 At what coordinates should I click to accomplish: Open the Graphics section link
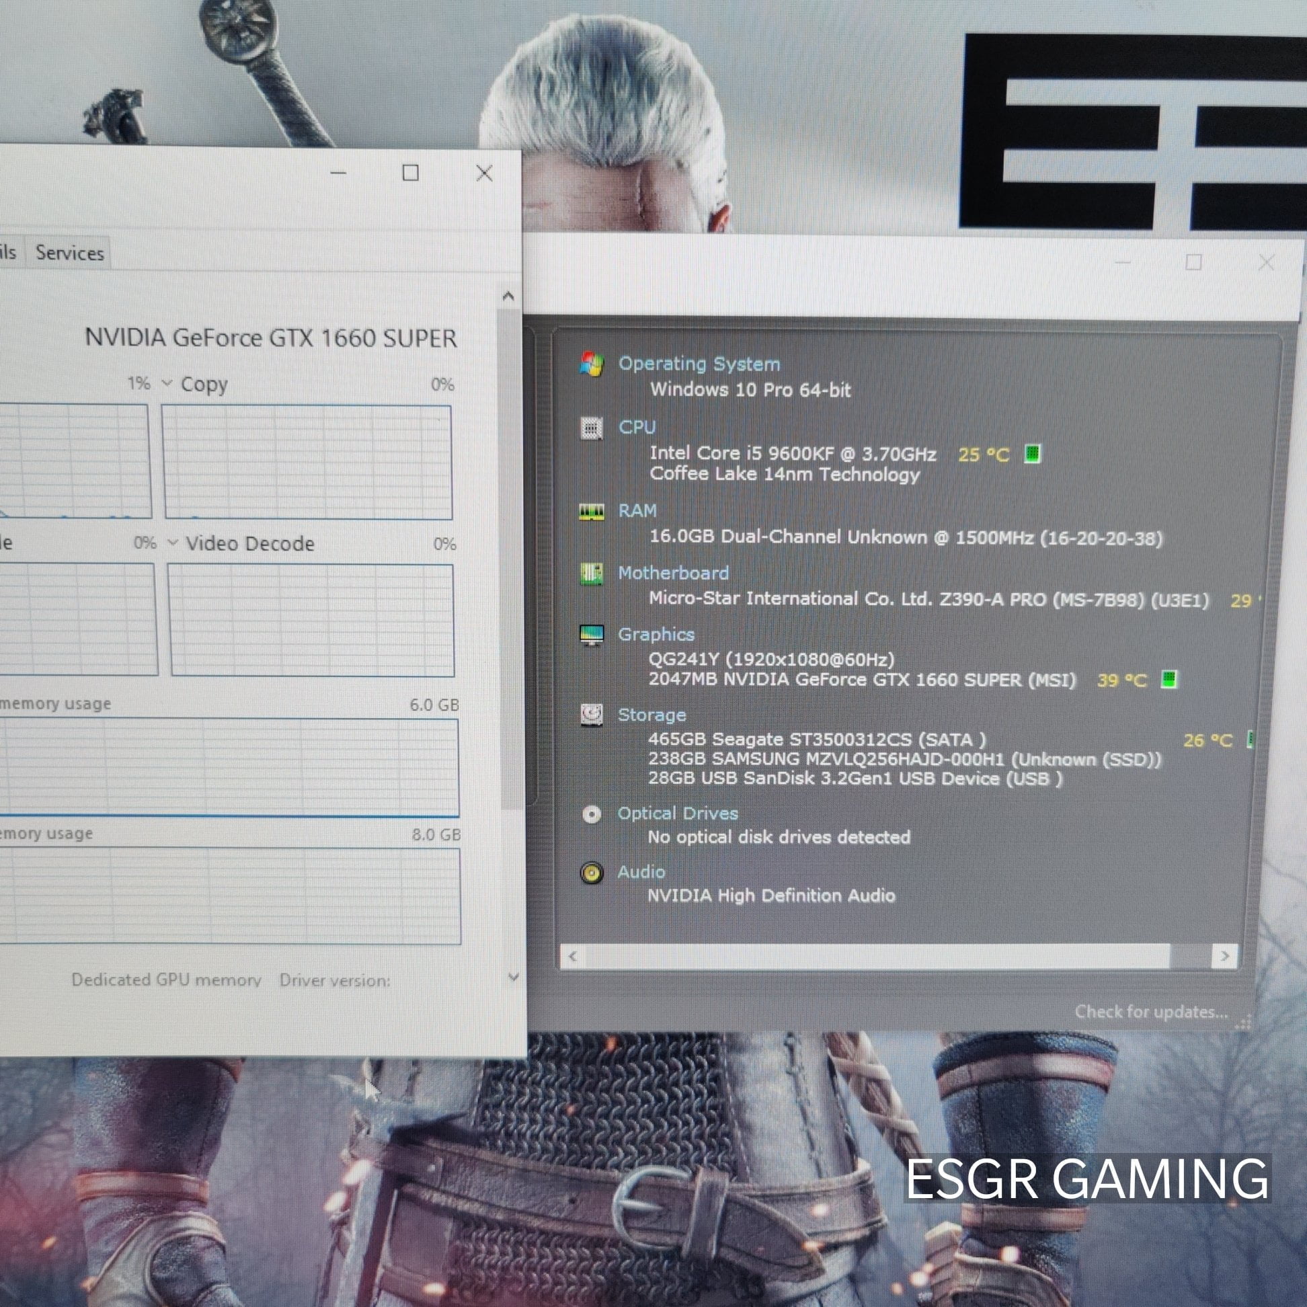[x=656, y=635]
